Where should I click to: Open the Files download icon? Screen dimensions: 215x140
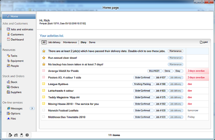[9, 119]
